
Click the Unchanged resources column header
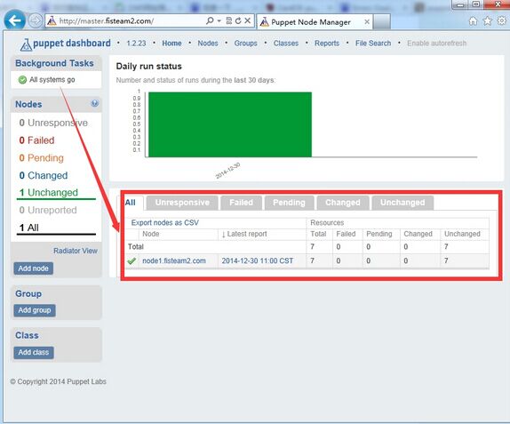[x=462, y=234]
